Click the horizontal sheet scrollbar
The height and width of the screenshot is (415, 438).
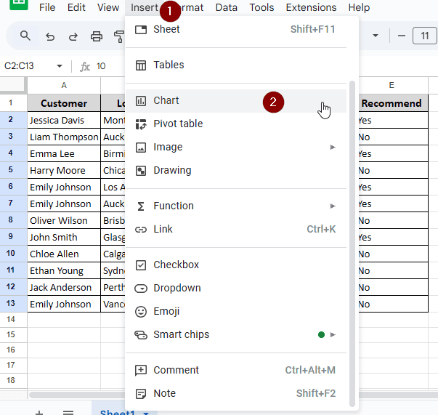tap(77, 395)
